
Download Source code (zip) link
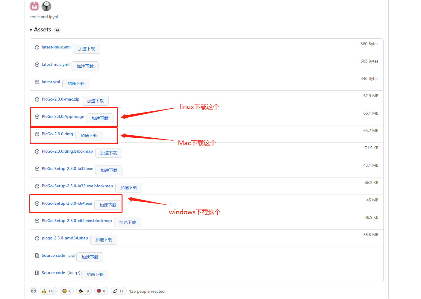58,255
